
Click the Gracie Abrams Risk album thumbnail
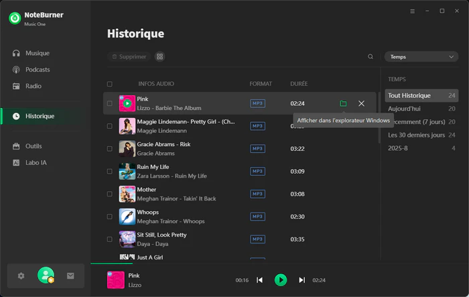[x=127, y=149]
